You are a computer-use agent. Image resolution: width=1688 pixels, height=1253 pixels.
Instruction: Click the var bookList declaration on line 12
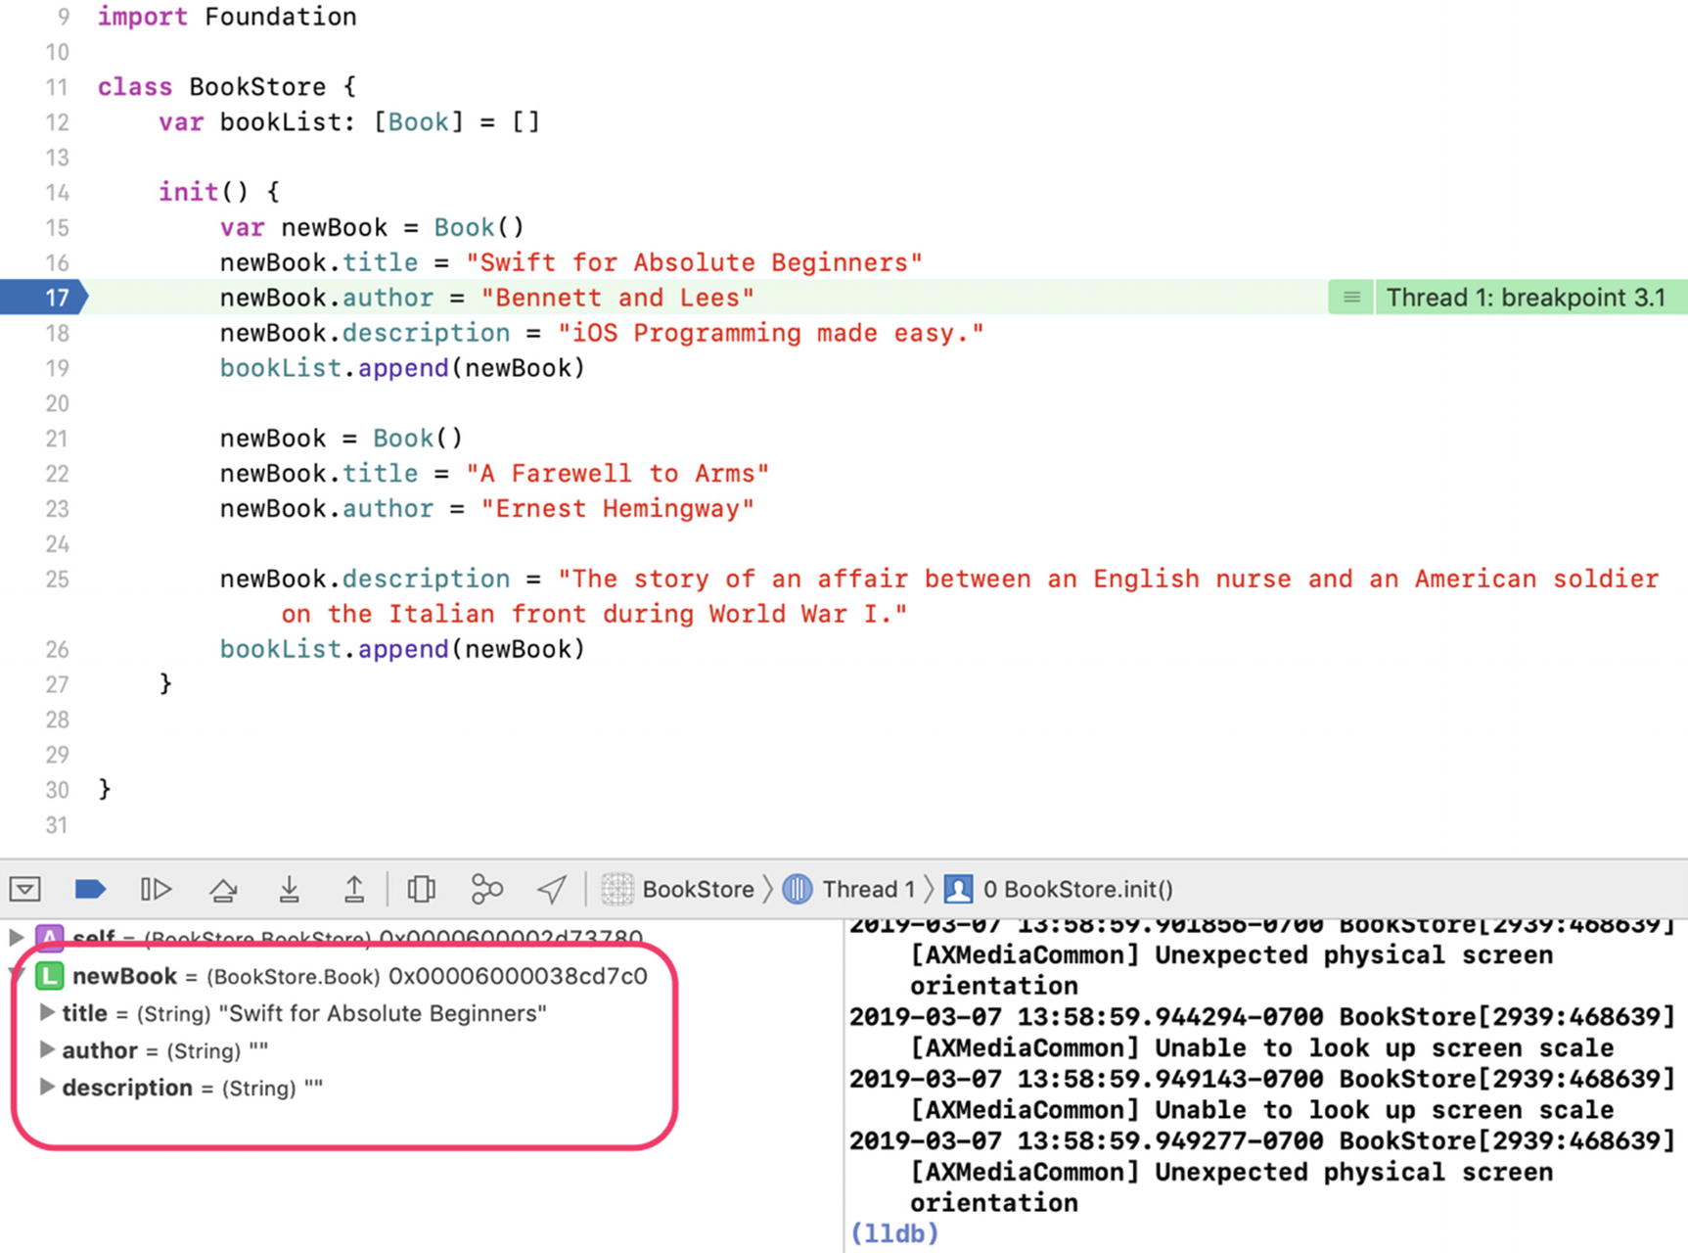[x=349, y=122]
